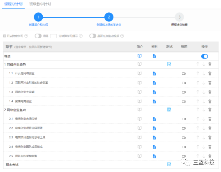The height and width of the screenshot is (172, 221).
Task: Open materials document icon for section 2.1
Action: click(x=154, y=119)
